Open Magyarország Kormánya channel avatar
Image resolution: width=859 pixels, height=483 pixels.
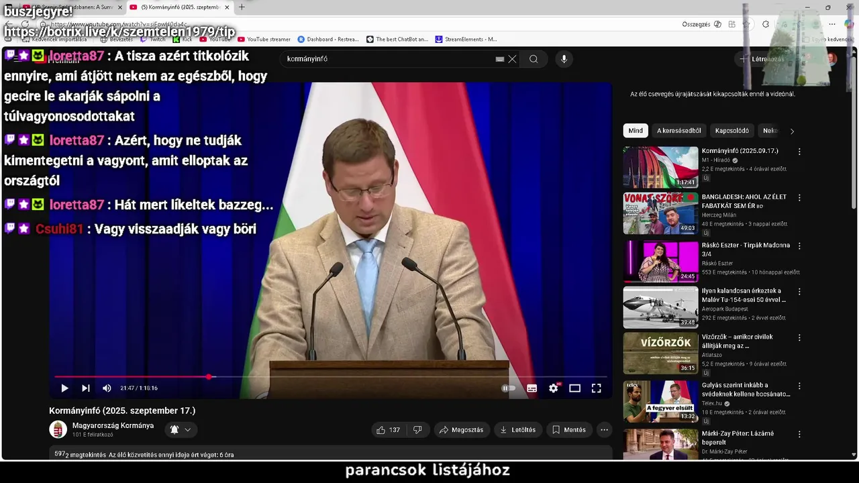pos(58,429)
